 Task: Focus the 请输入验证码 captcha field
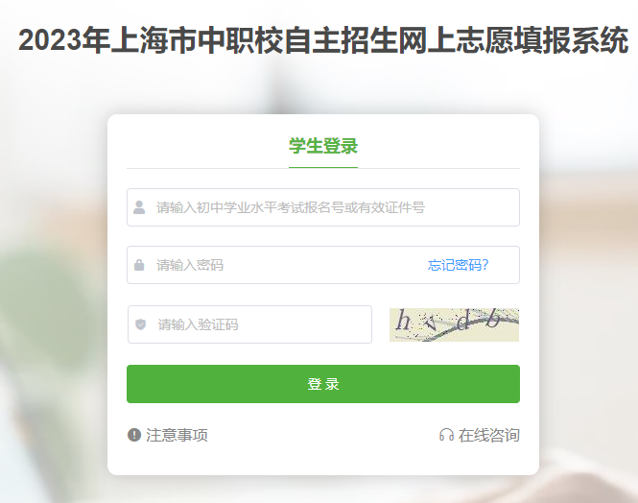click(x=249, y=324)
